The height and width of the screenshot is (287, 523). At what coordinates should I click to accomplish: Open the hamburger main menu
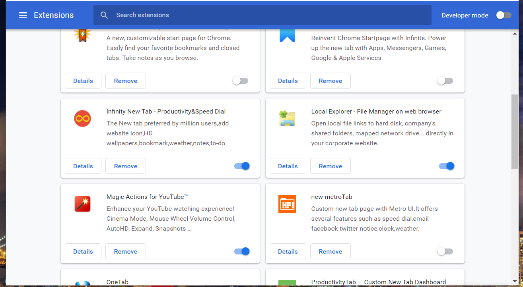[x=23, y=15]
